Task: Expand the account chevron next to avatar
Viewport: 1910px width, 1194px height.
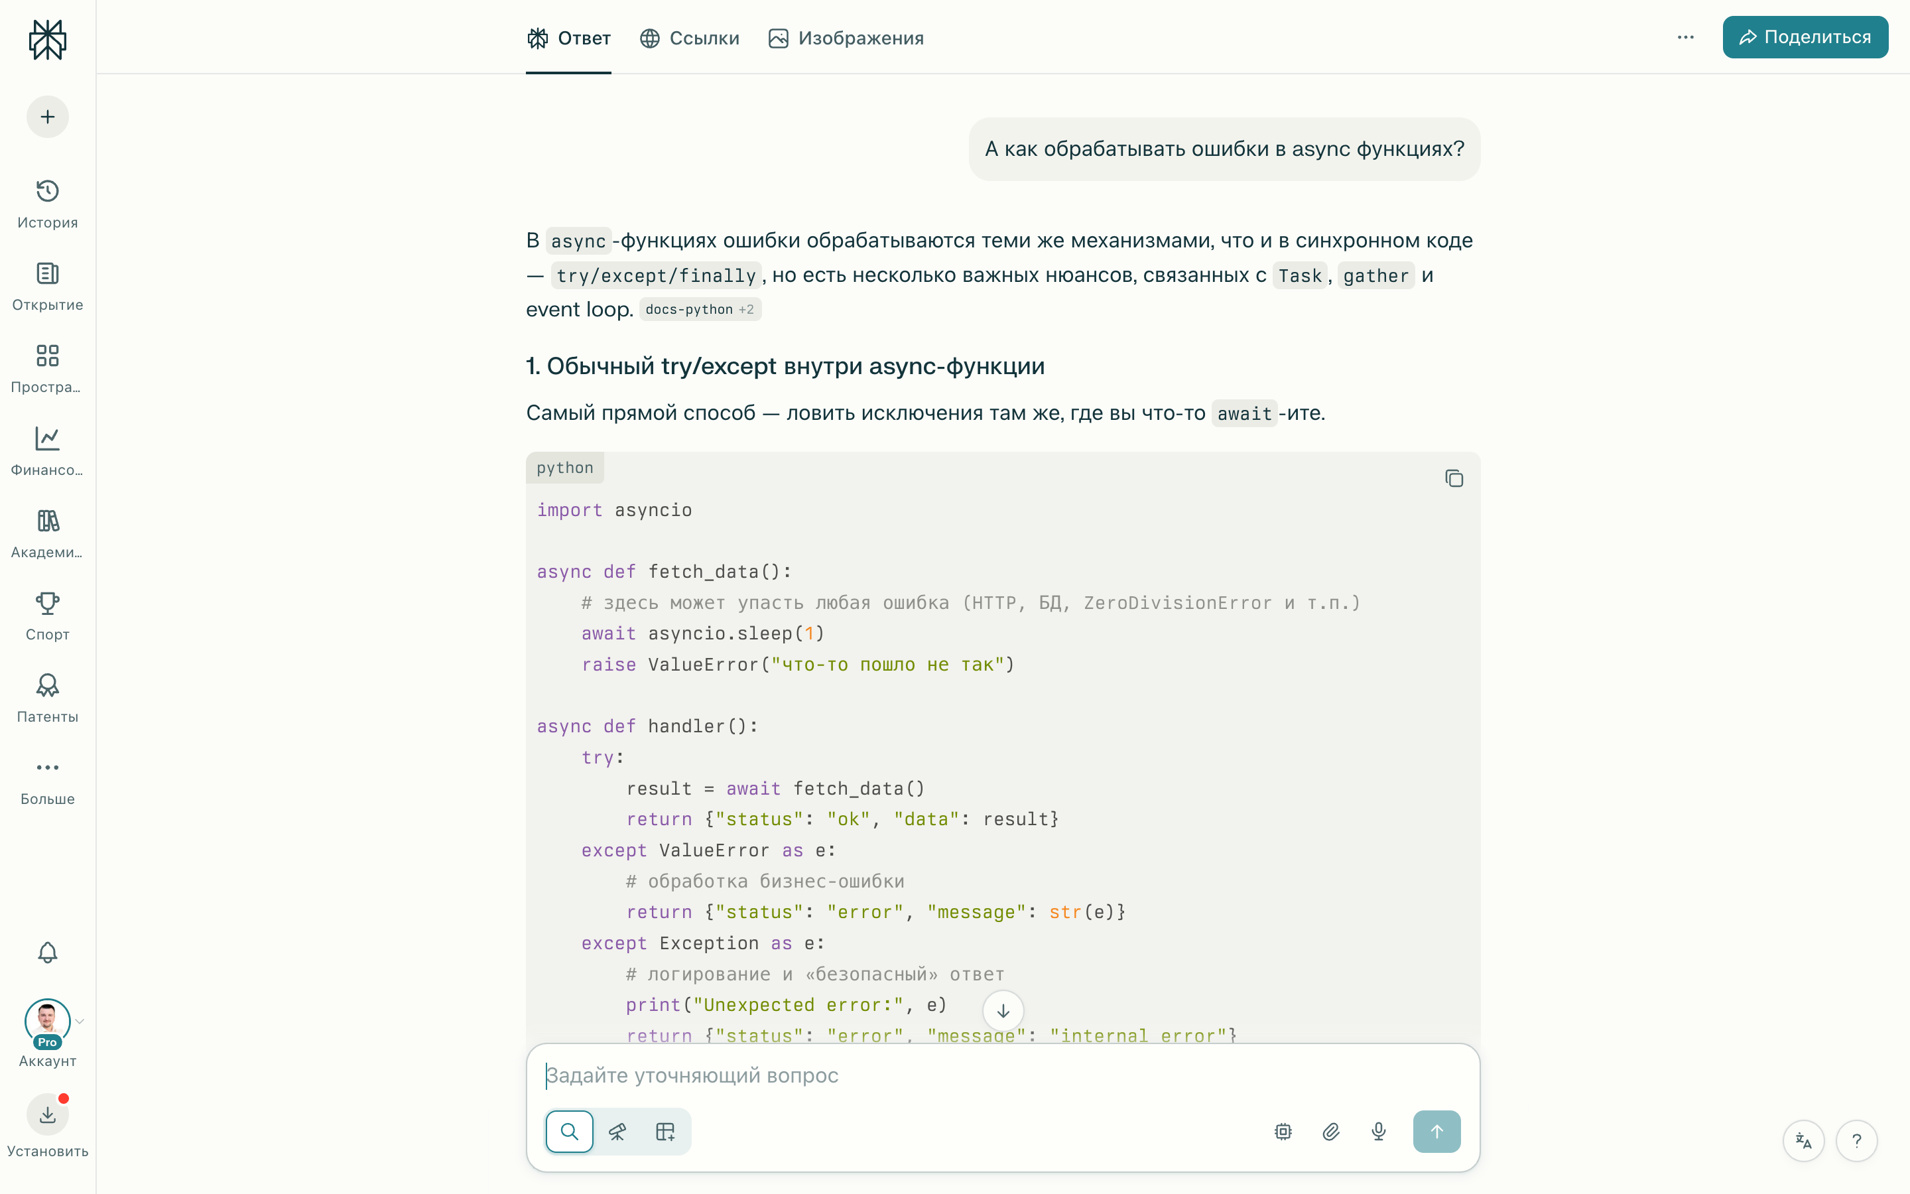Action: click(80, 1022)
